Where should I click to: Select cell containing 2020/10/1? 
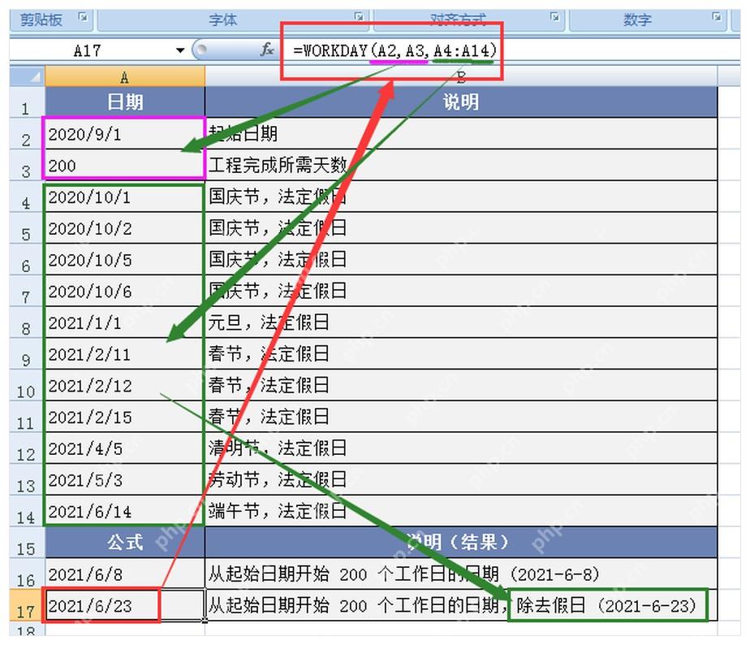[125, 197]
